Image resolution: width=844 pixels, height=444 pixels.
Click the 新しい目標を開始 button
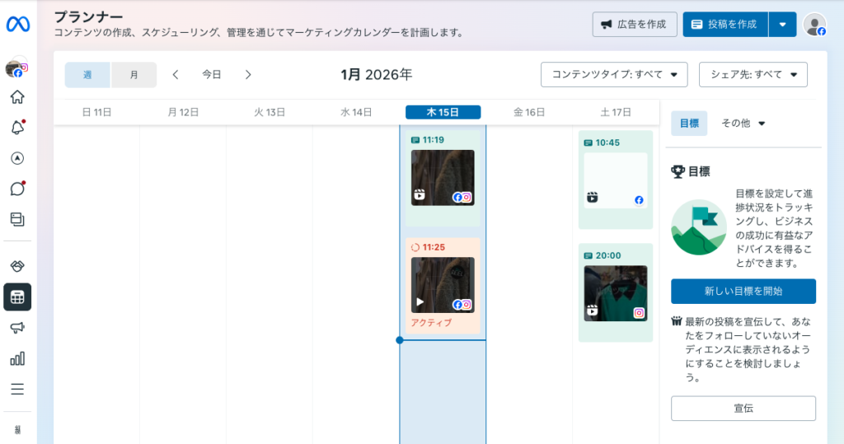click(x=743, y=291)
